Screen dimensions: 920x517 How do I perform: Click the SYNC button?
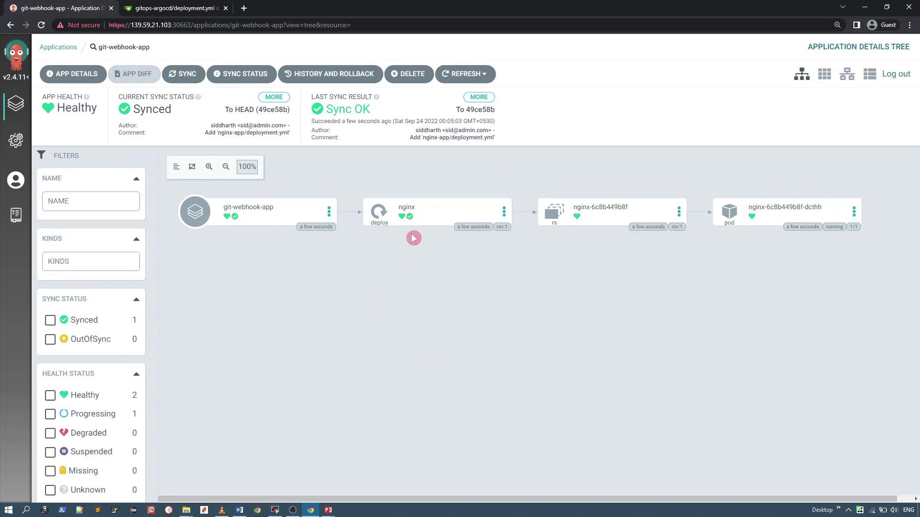[183, 74]
